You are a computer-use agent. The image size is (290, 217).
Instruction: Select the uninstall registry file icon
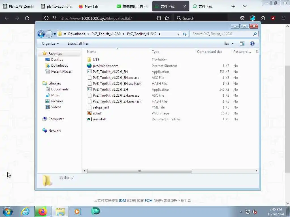click(x=89, y=119)
